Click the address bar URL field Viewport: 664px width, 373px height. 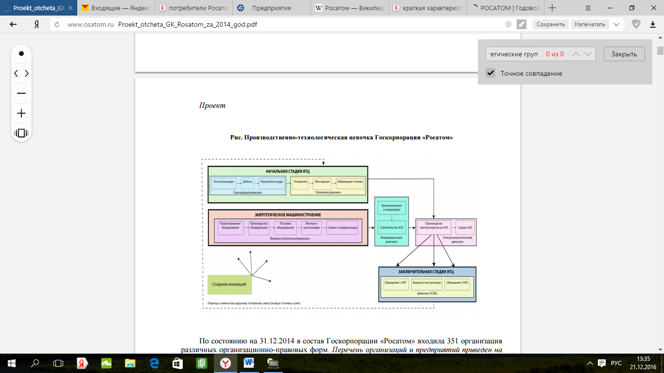pos(282,24)
